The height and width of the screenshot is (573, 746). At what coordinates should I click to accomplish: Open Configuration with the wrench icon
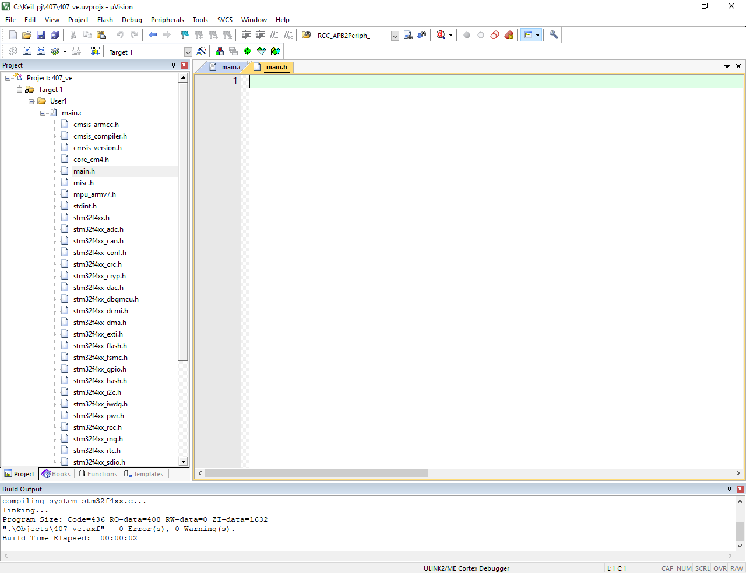[554, 35]
